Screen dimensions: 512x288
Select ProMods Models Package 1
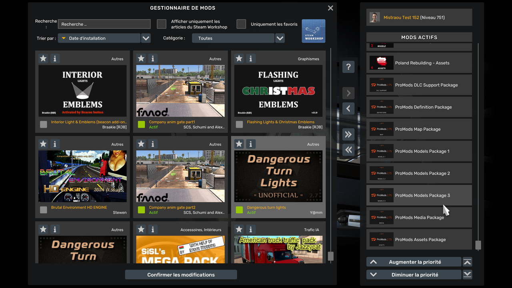tap(419, 151)
